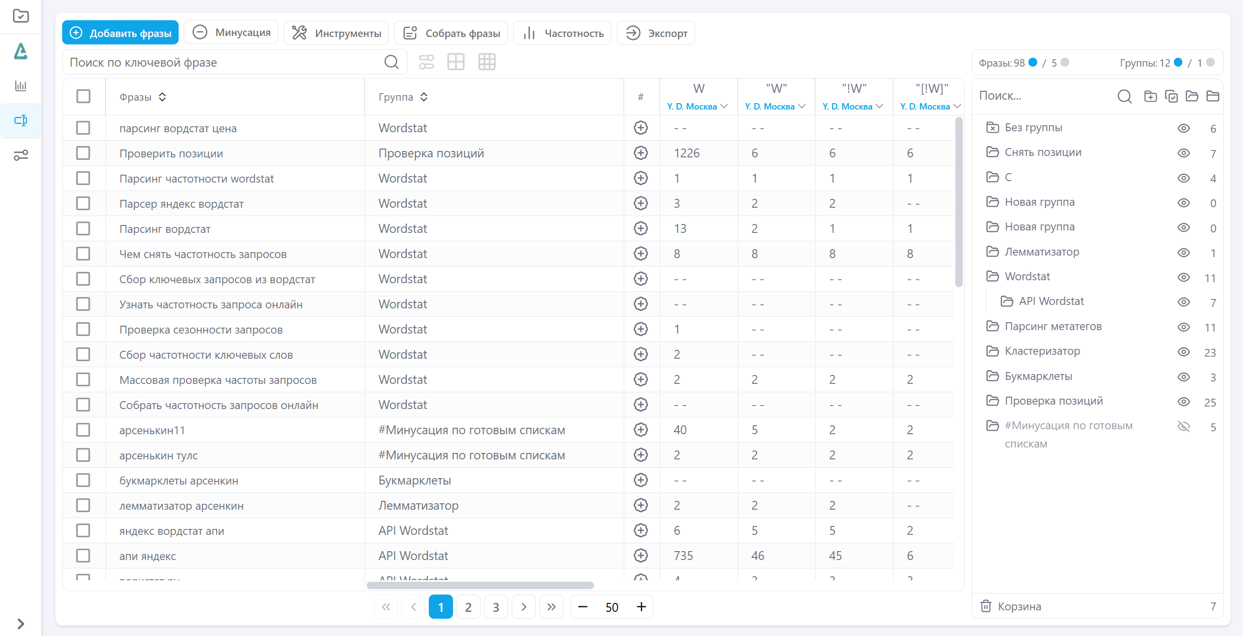
Task: Click the filter toggles view icon
Action: [426, 62]
